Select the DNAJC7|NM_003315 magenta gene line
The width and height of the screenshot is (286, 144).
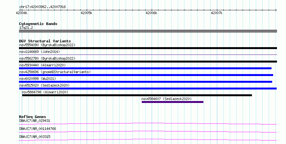pyautogui.click(x=148, y=140)
